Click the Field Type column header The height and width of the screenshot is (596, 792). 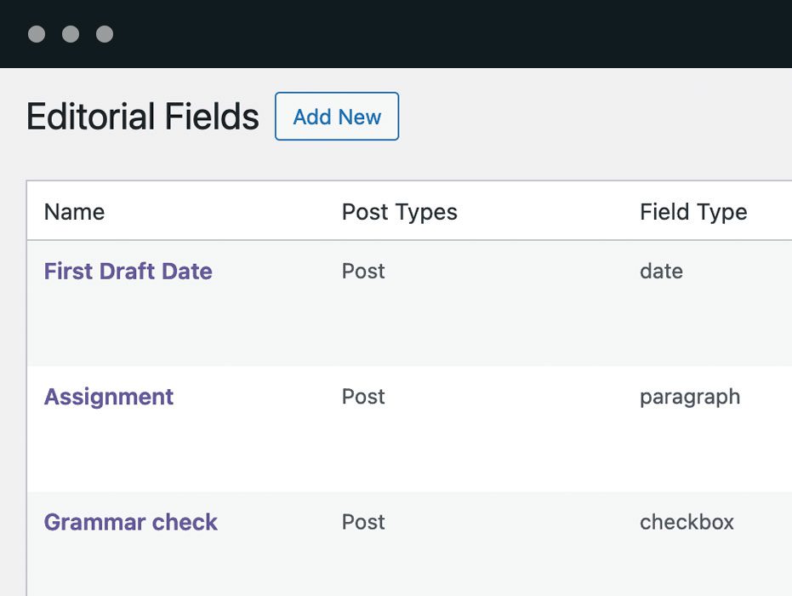693,212
